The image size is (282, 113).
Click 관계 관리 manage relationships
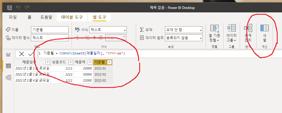click(x=248, y=33)
